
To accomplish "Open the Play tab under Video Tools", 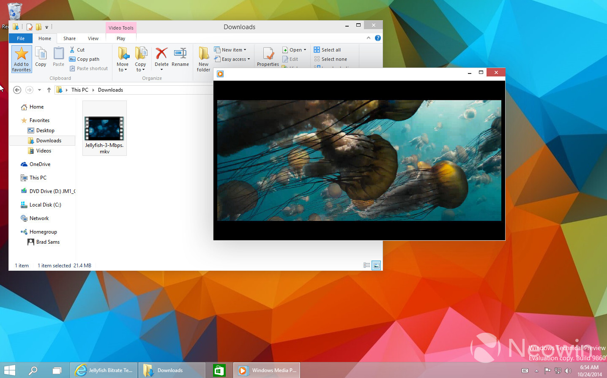I will [x=121, y=38].
